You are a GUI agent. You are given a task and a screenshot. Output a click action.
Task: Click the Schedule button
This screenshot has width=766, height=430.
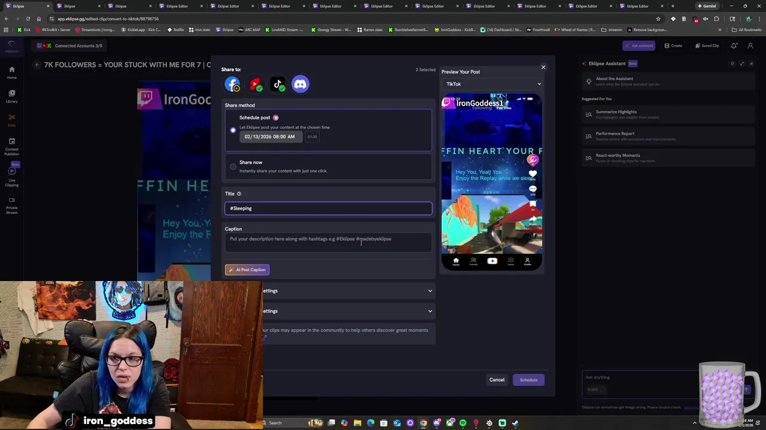coord(528,380)
